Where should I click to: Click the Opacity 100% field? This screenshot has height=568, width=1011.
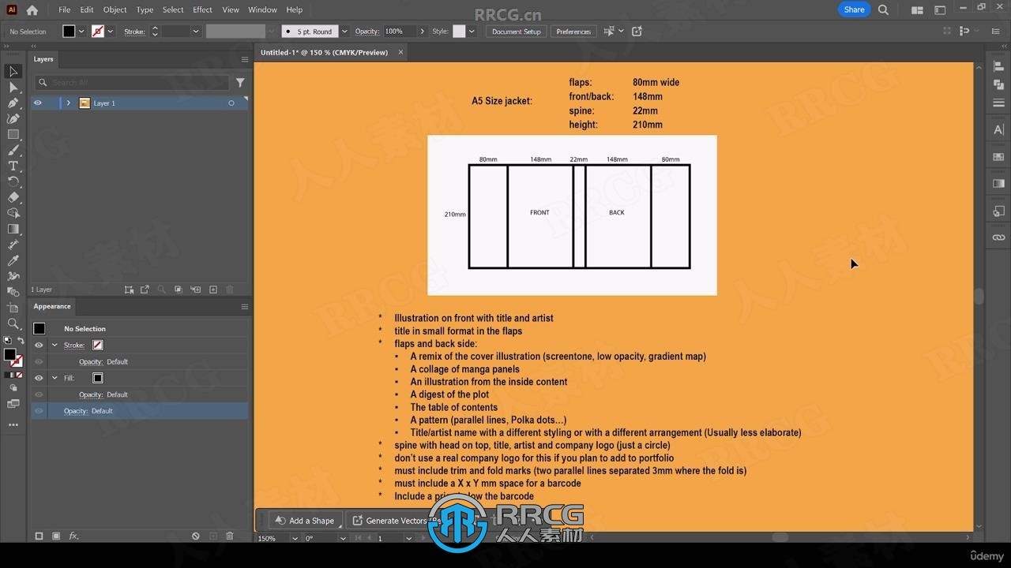399,32
